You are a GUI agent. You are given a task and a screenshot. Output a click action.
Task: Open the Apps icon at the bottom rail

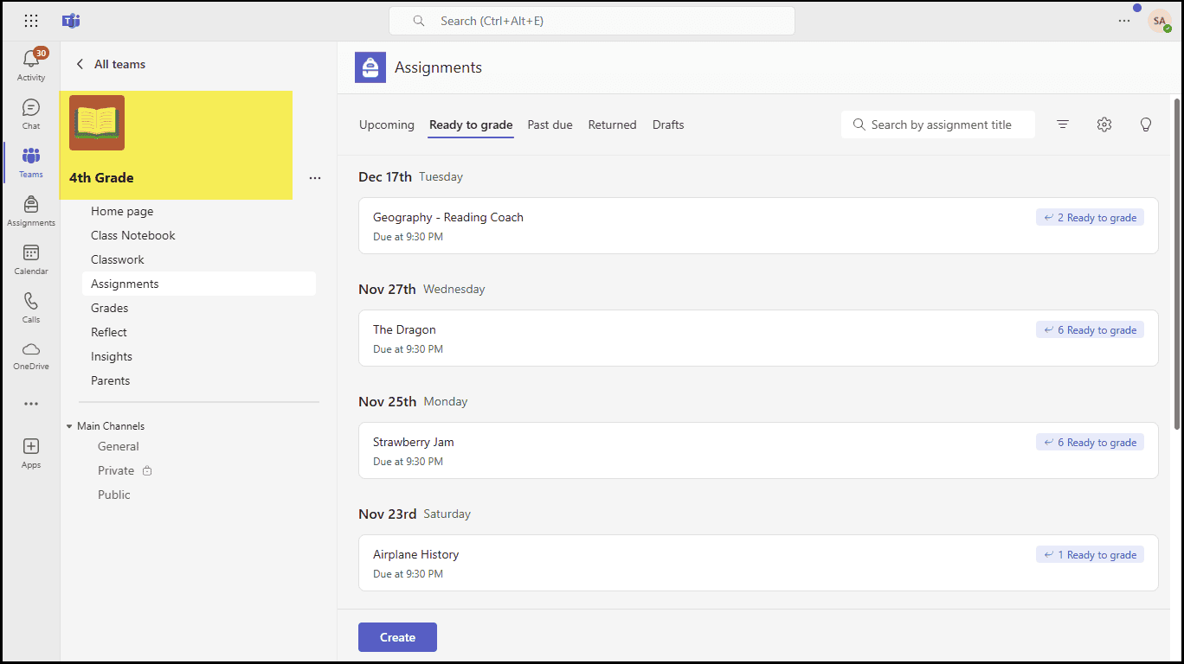tap(30, 450)
